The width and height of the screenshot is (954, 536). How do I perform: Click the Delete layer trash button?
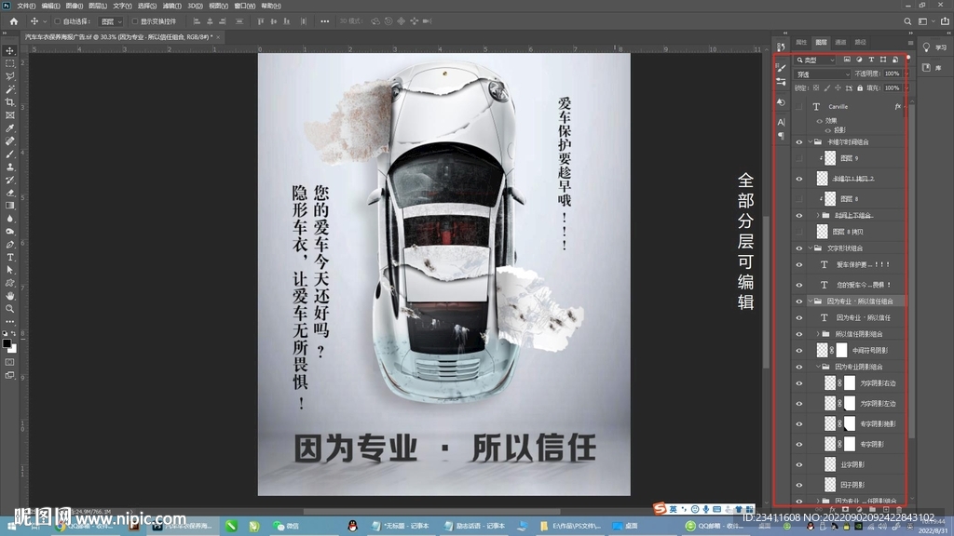tap(899, 509)
